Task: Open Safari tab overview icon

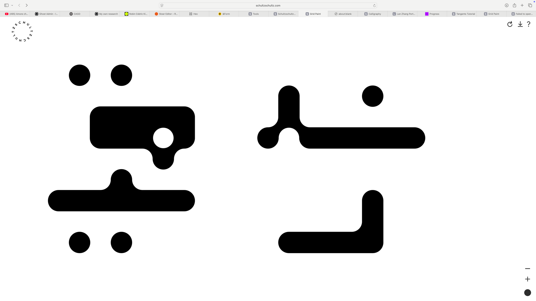Action: click(x=530, y=5)
